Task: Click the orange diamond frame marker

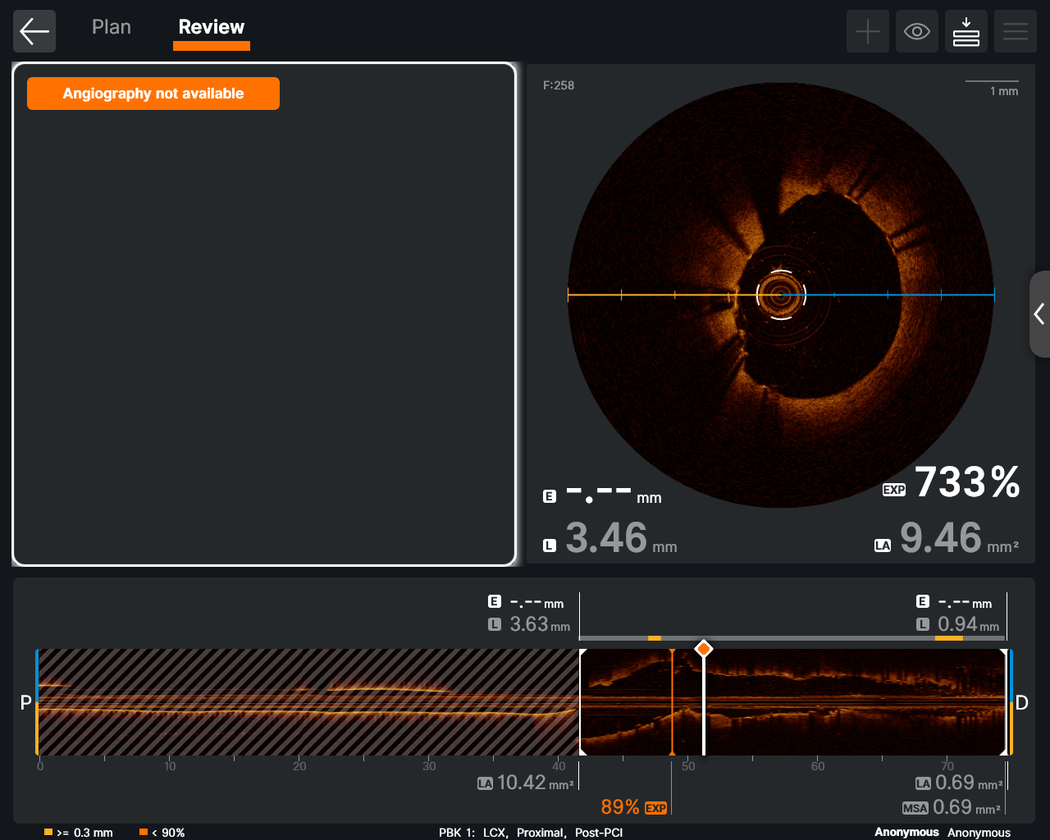Action: (703, 649)
